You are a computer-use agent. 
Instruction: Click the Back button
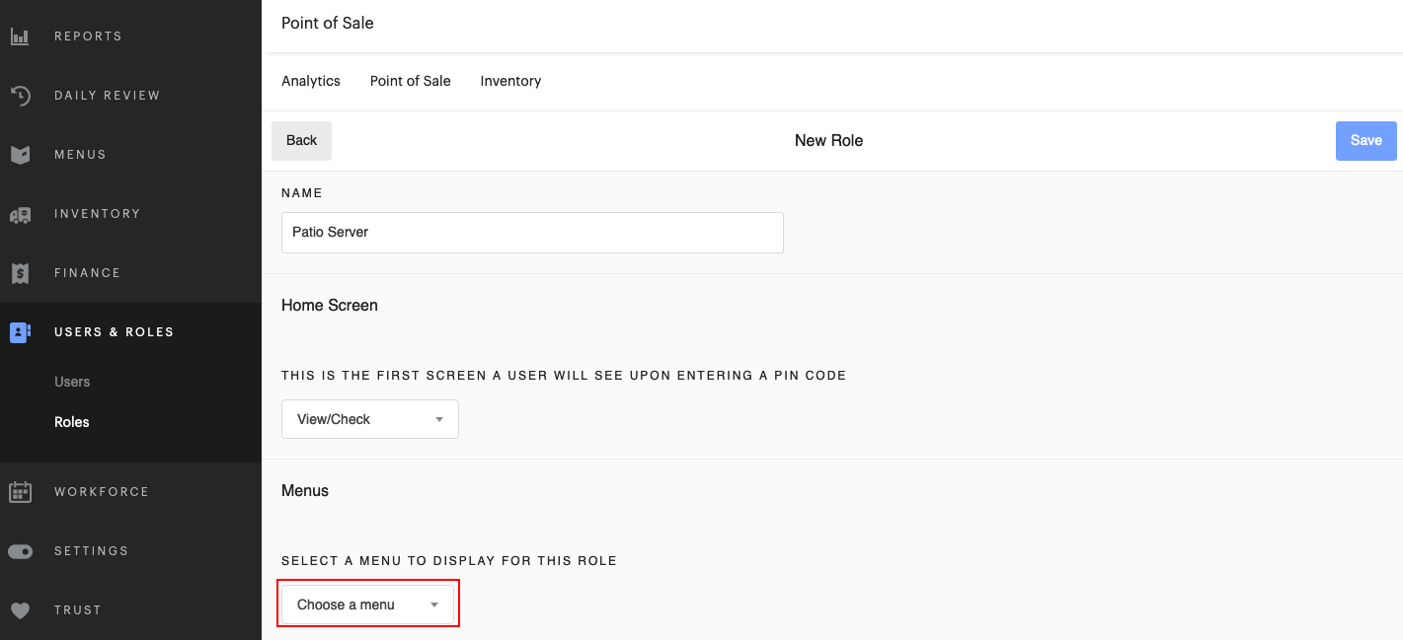(301, 141)
